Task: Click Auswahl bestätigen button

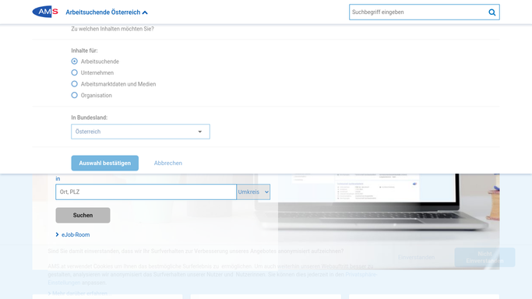Action: (x=105, y=163)
